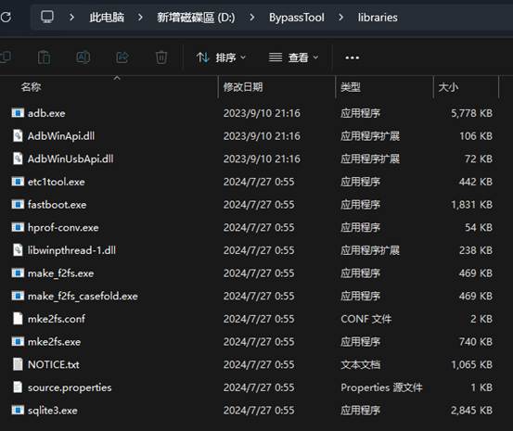Click the delete trash can icon
The height and width of the screenshot is (431, 513).
click(x=161, y=57)
